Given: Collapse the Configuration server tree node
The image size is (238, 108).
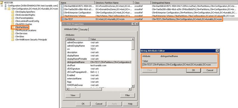Looking at the screenshot, I should tap(2, 6).
